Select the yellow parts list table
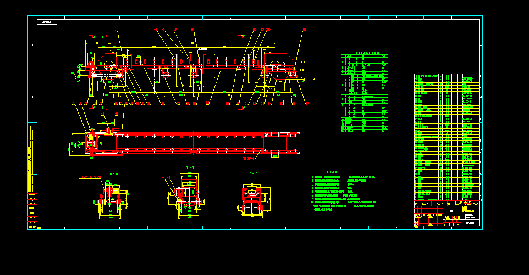 coord(447,137)
